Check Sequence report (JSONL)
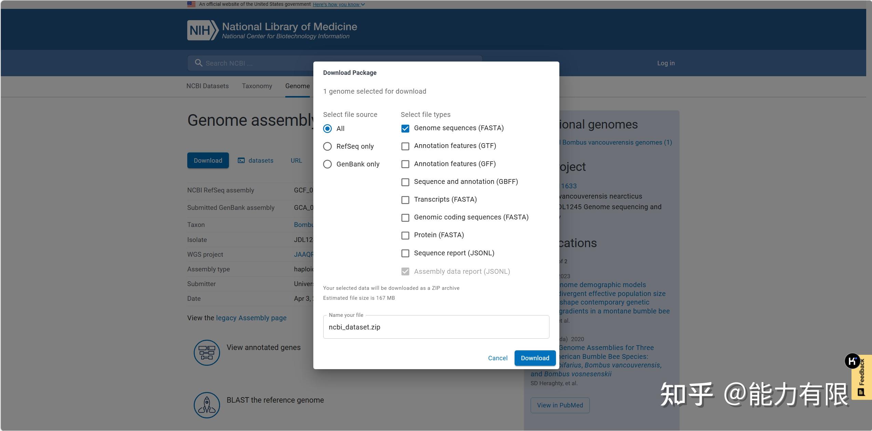The width and height of the screenshot is (872, 431). 405,253
